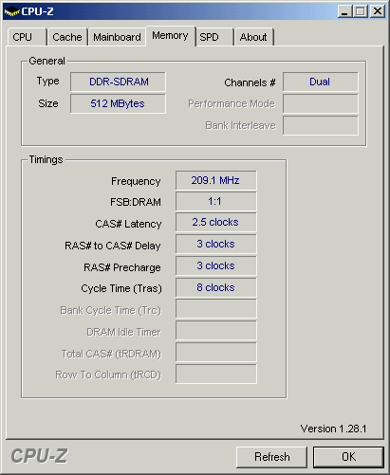Select the Memory tab
The height and width of the screenshot is (475, 390).
tap(170, 36)
